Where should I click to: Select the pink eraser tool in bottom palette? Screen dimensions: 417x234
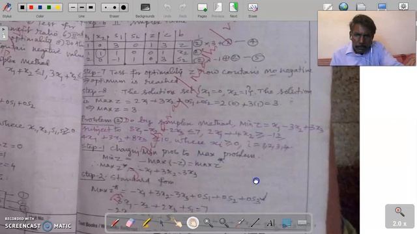(130, 223)
